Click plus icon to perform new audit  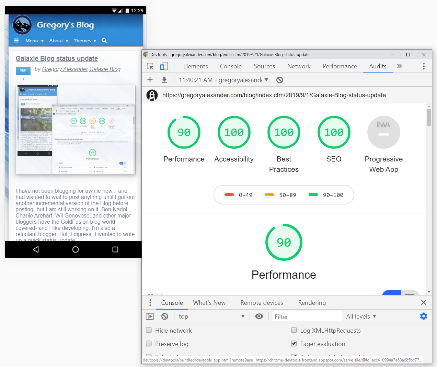(150, 80)
